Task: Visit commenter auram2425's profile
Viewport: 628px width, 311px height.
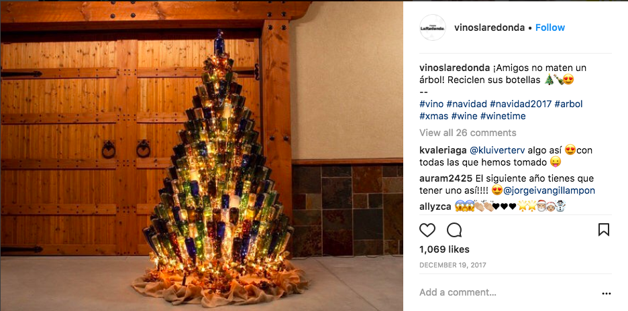Action: point(445,178)
